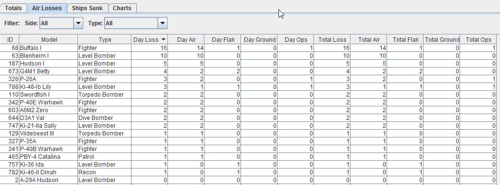
Task: Click the Ki-48-Ib Lily row
Action: [x=248, y=87]
